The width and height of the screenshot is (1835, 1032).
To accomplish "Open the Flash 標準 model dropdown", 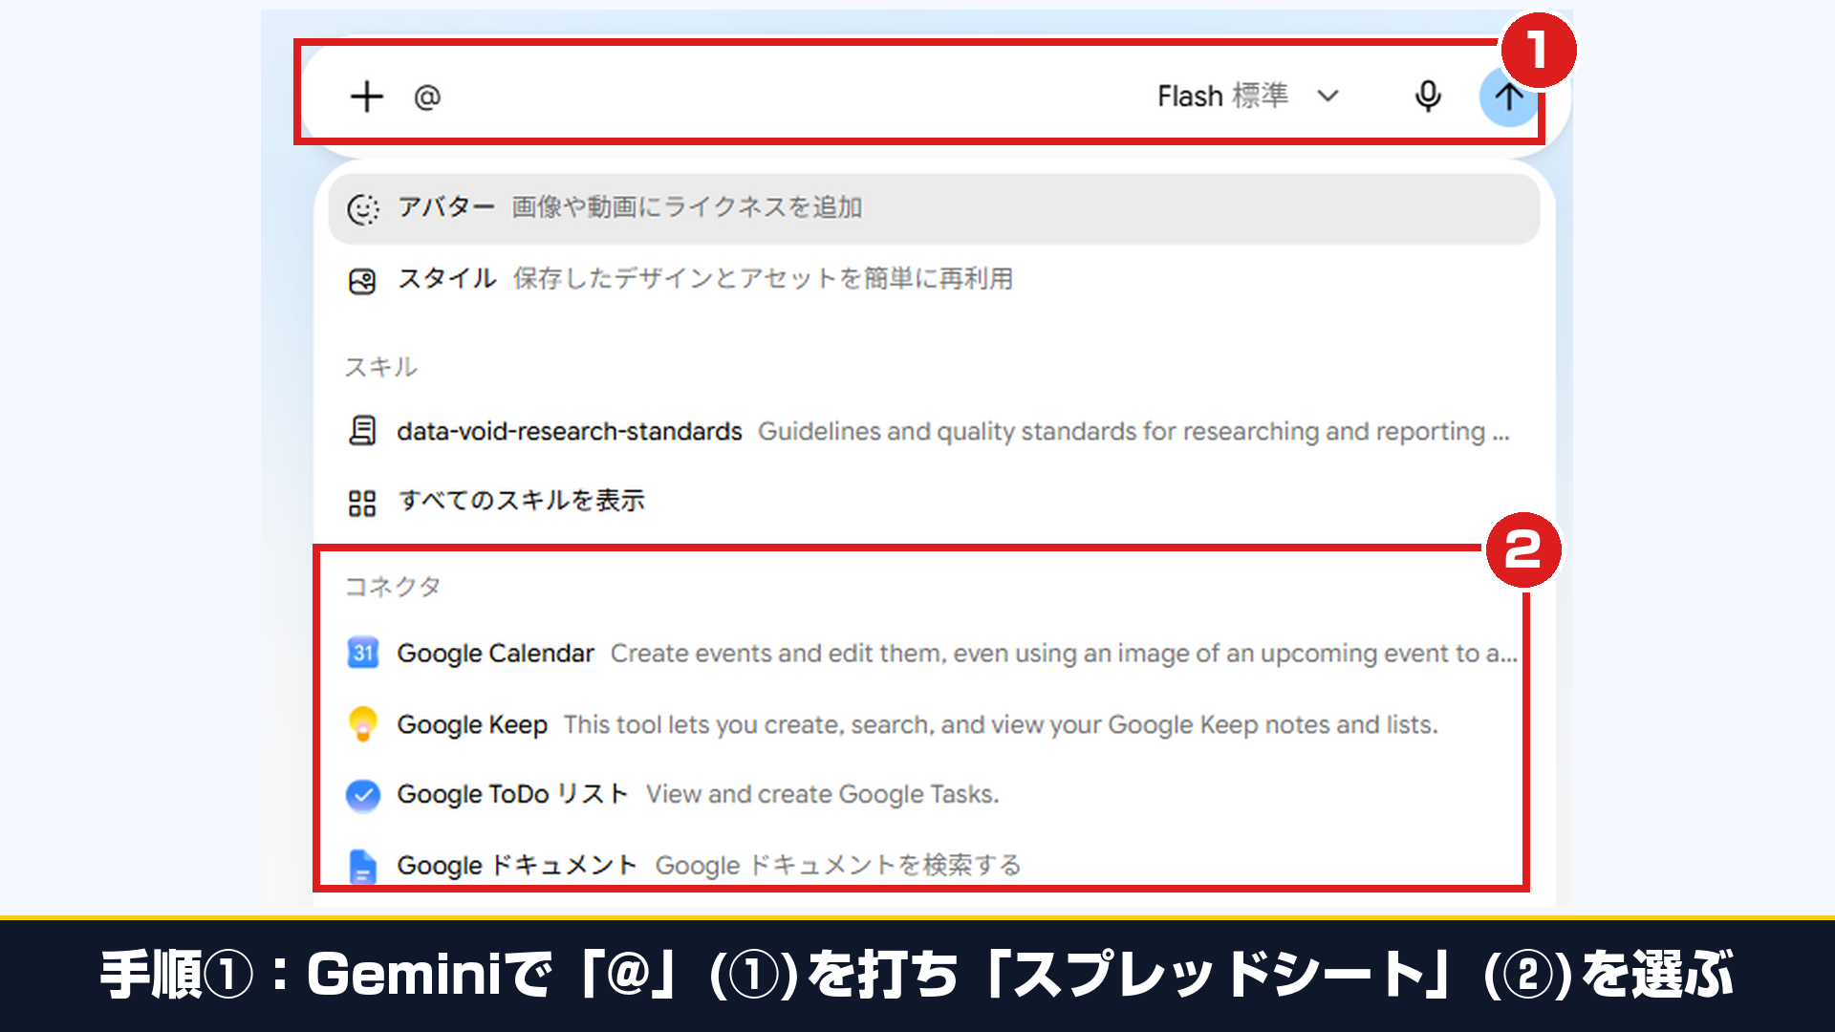I will pyautogui.click(x=1248, y=97).
